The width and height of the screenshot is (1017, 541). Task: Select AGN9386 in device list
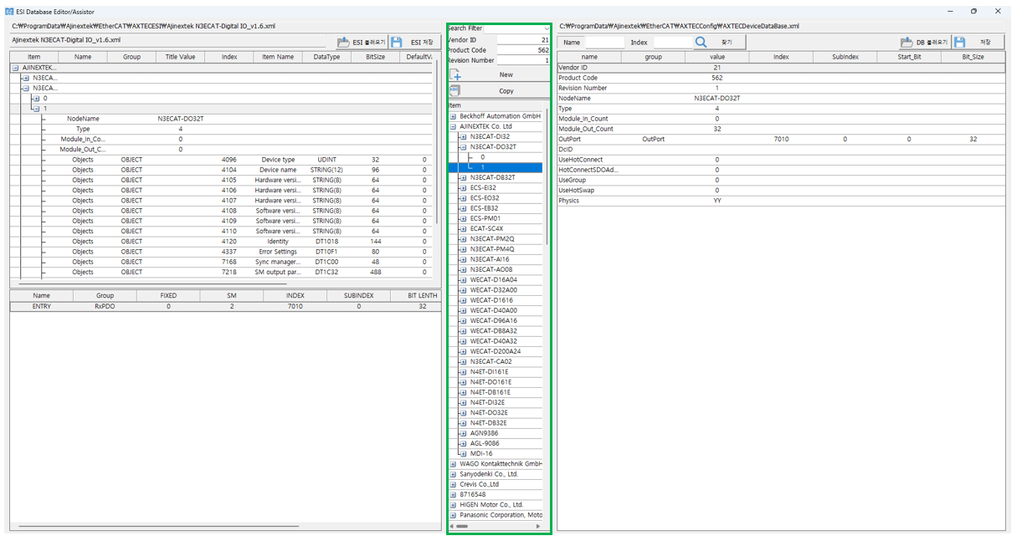pos(484,433)
